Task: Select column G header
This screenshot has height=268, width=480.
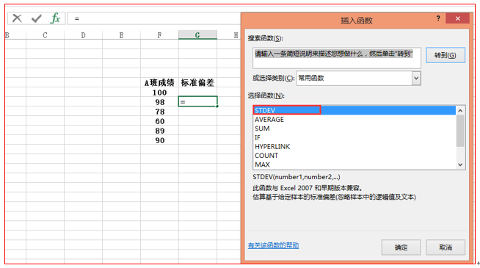Action: coord(197,35)
